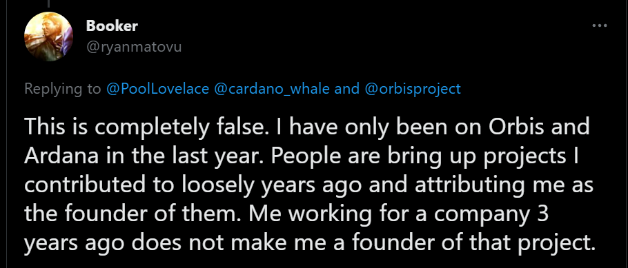Click the phrase "in the last year"
The width and height of the screenshot is (628, 268).
tap(184, 156)
